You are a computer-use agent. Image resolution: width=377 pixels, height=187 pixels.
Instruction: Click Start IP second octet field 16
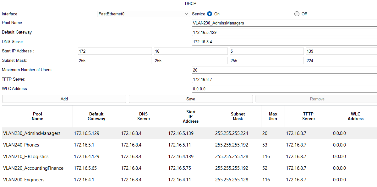(190, 51)
